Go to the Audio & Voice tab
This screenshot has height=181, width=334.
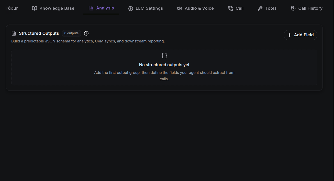195,8
